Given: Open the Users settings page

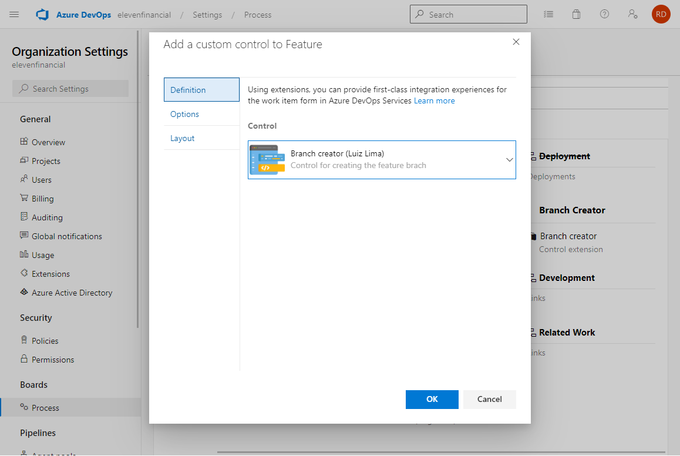Looking at the screenshot, I should (41, 180).
